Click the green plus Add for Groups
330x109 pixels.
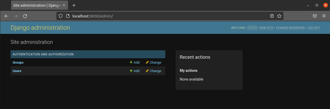135,62
